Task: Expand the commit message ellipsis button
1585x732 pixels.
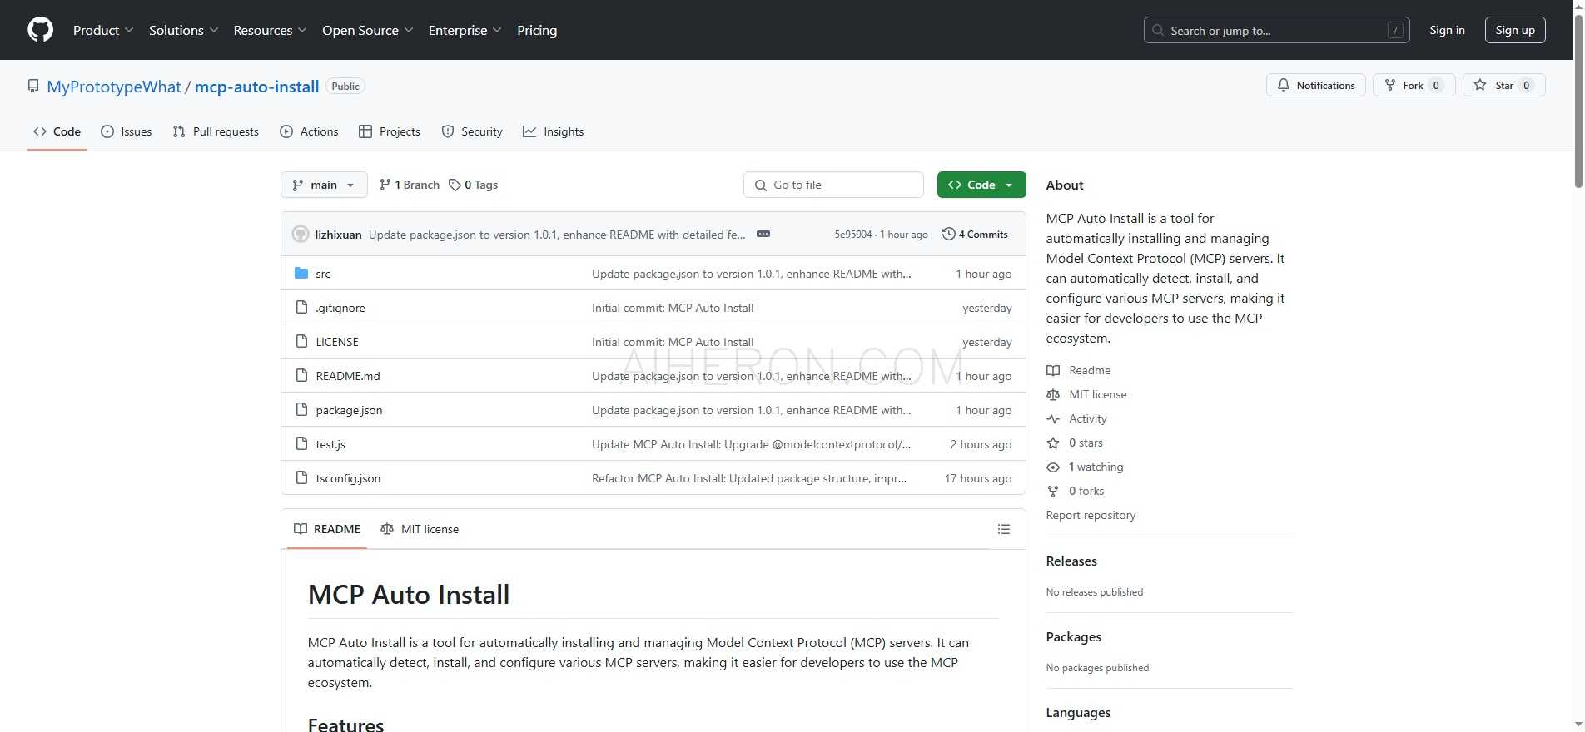Action: [763, 235]
